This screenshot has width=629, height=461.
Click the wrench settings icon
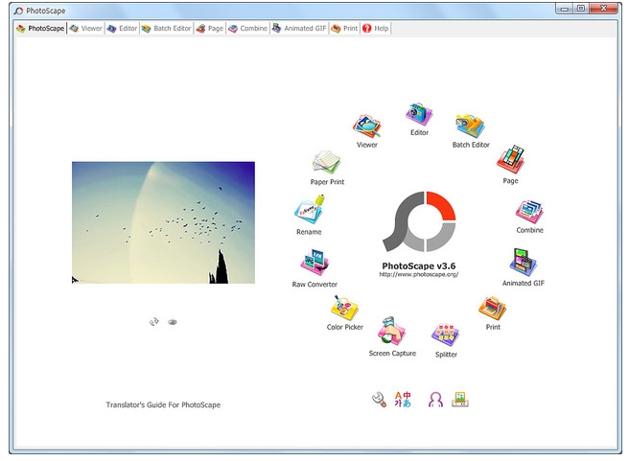pyautogui.click(x=379, y=400)
